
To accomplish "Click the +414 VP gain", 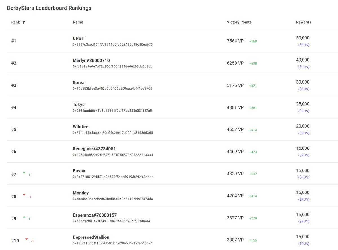I will 253,196.
